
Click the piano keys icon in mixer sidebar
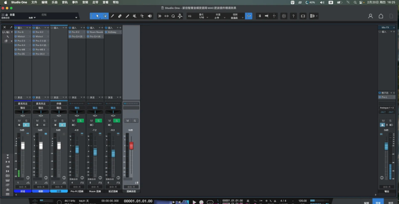click(x=7, y=181)
